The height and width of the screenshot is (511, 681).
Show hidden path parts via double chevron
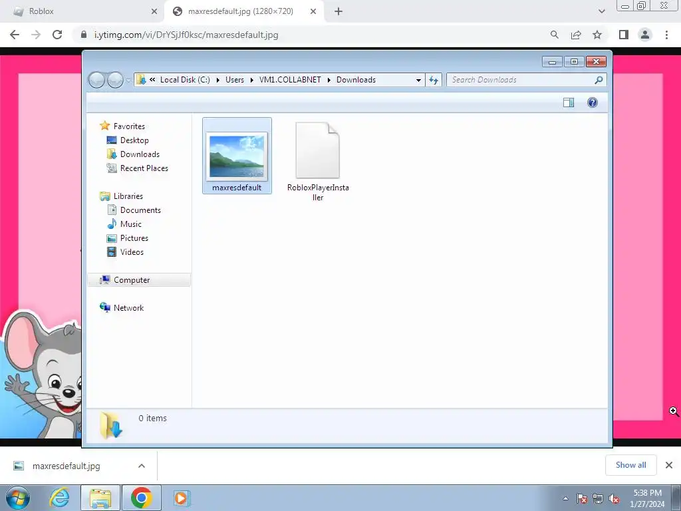(x=152, y=80)
